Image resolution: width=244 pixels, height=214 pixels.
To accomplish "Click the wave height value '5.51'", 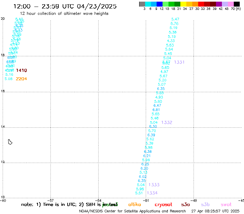I will tap(139, 193).
